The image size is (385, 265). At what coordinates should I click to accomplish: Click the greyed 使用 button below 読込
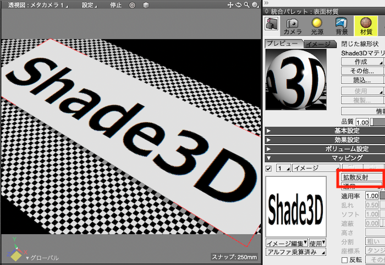(362, 91)
